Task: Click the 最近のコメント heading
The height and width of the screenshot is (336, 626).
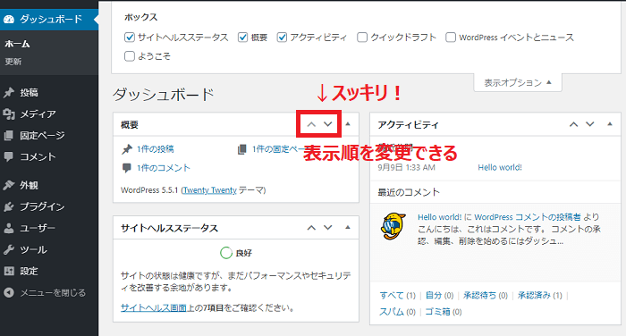Action: [x=409, y=192]
